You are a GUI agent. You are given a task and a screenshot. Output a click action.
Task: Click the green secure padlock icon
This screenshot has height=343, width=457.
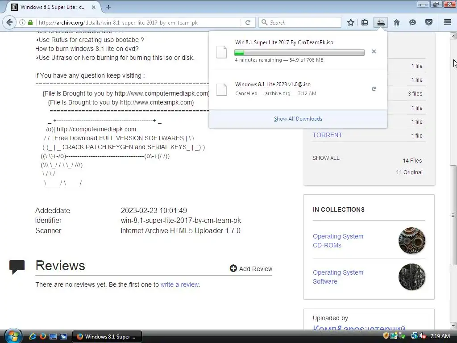point(30,22)
